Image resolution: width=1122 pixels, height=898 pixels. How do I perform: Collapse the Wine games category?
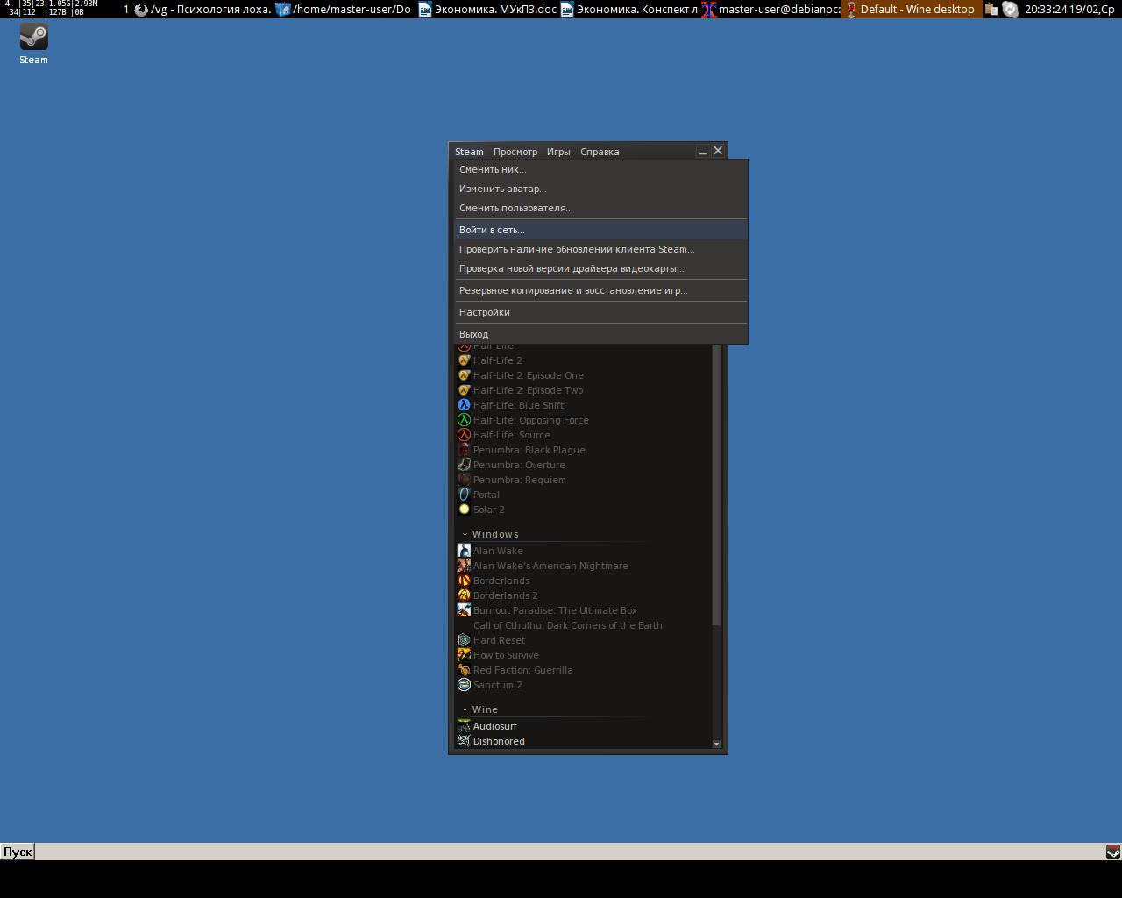(x=465, y=709)
